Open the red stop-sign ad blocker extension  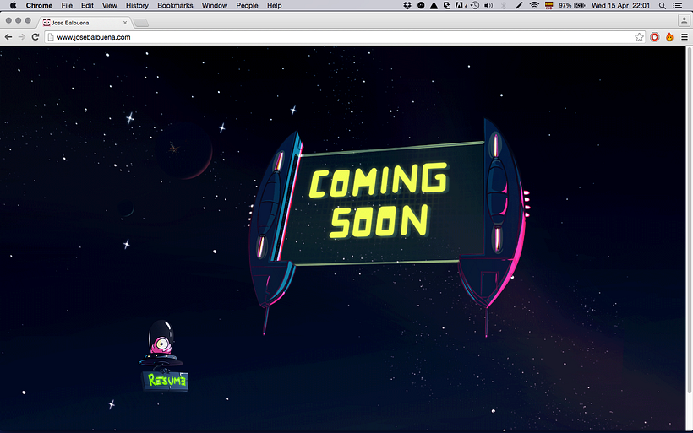[655, 37]
